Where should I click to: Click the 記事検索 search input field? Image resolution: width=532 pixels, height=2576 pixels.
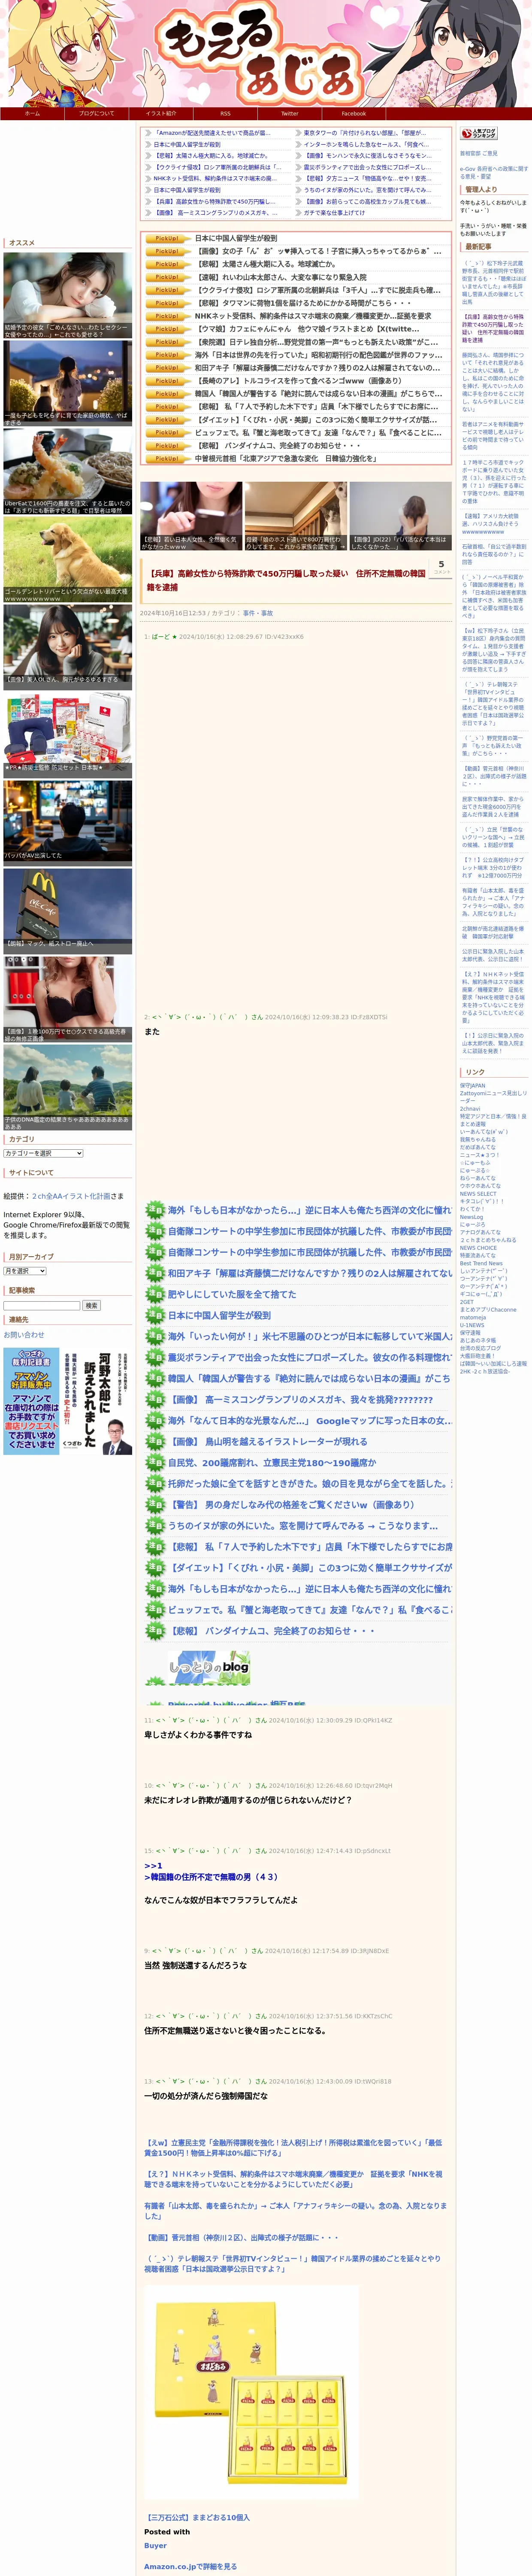pos(42,1305)
